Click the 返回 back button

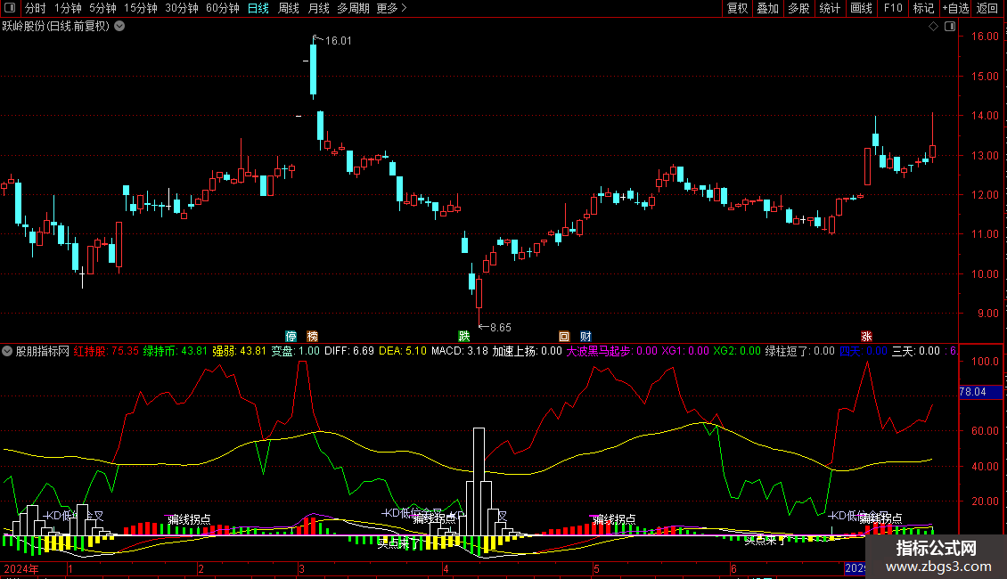click(x=987, y=8)
